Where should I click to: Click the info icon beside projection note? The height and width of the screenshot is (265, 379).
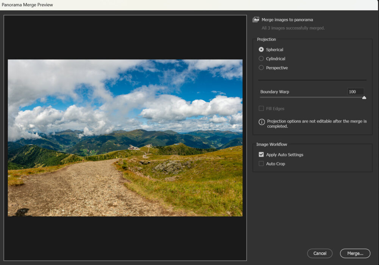coord(262,122)
